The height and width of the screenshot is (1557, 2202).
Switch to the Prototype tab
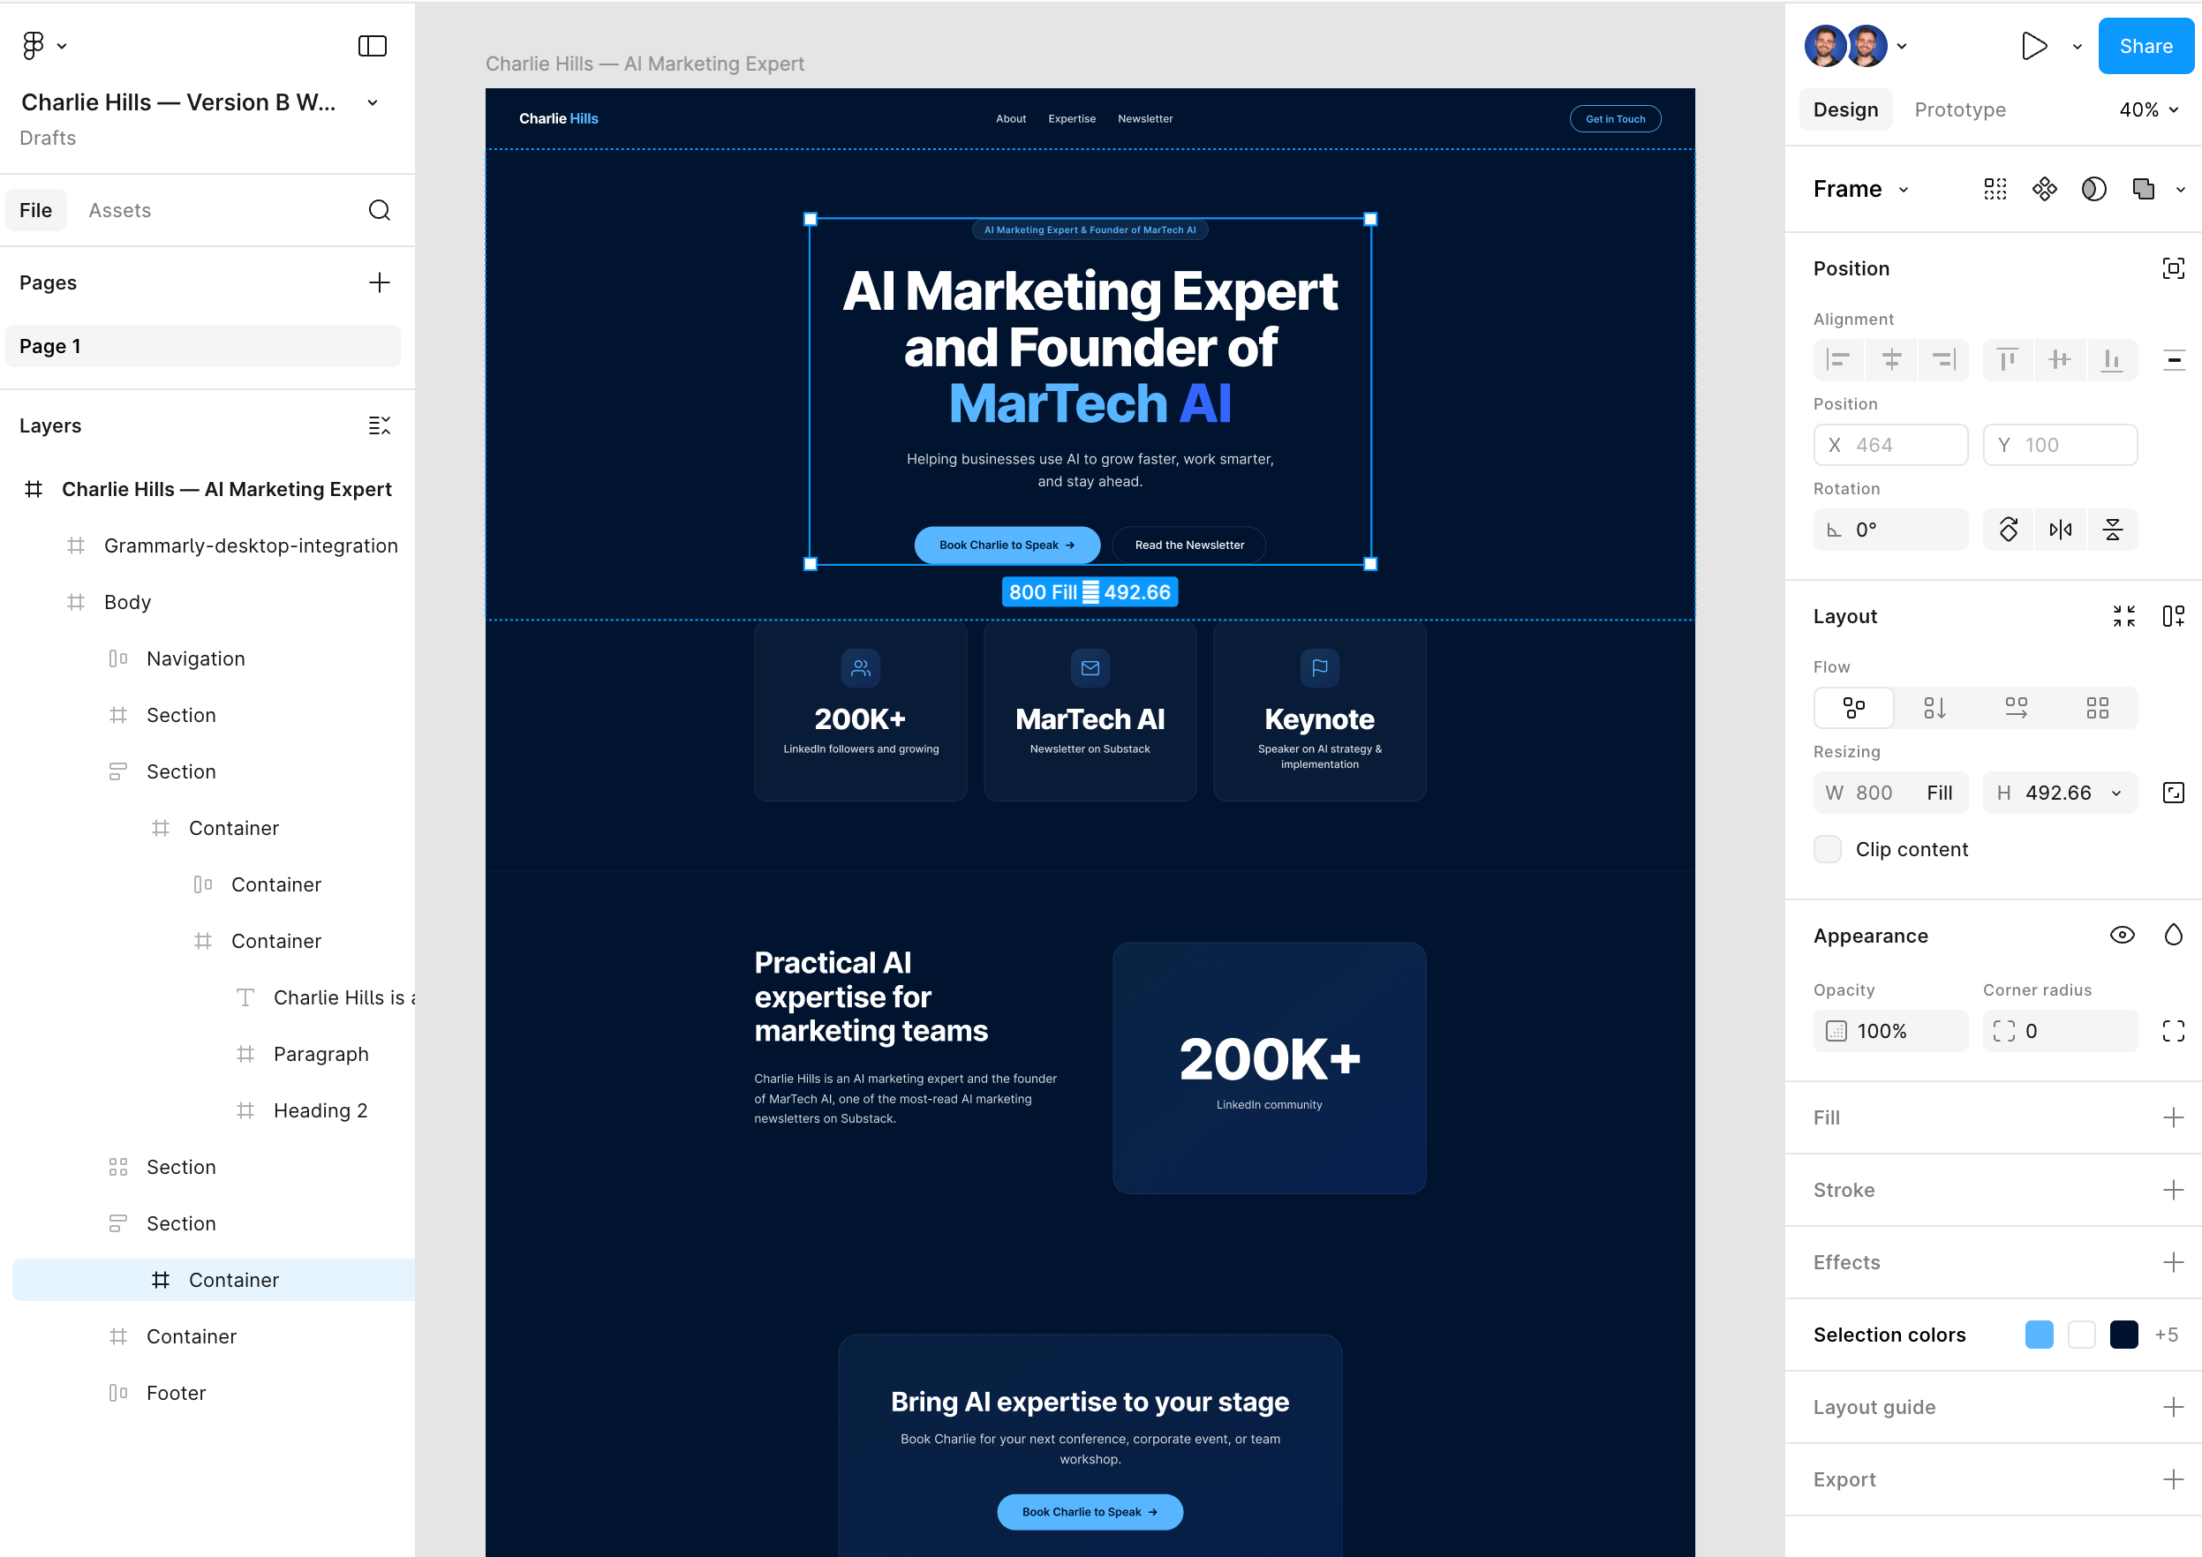point(1959,109)
